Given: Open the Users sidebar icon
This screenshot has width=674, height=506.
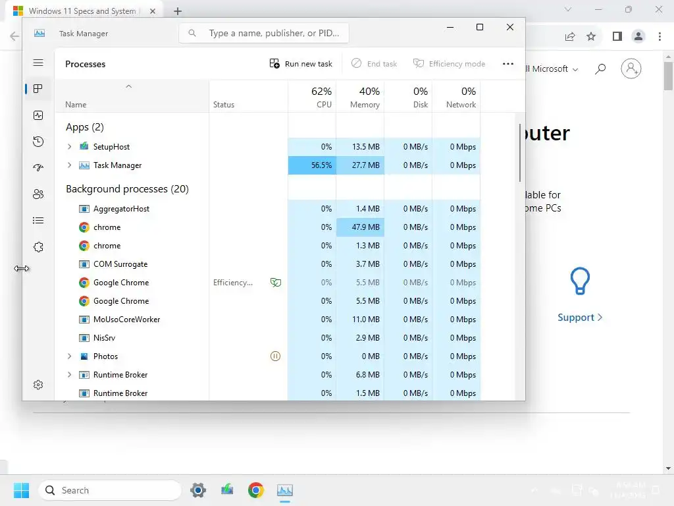Looking at the screenshot, I should pos(38,194).
